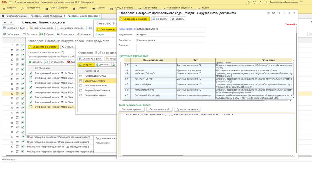Click Восстановить настройки button
Viewport: 312px width, 170px height.
coord(72,28)
